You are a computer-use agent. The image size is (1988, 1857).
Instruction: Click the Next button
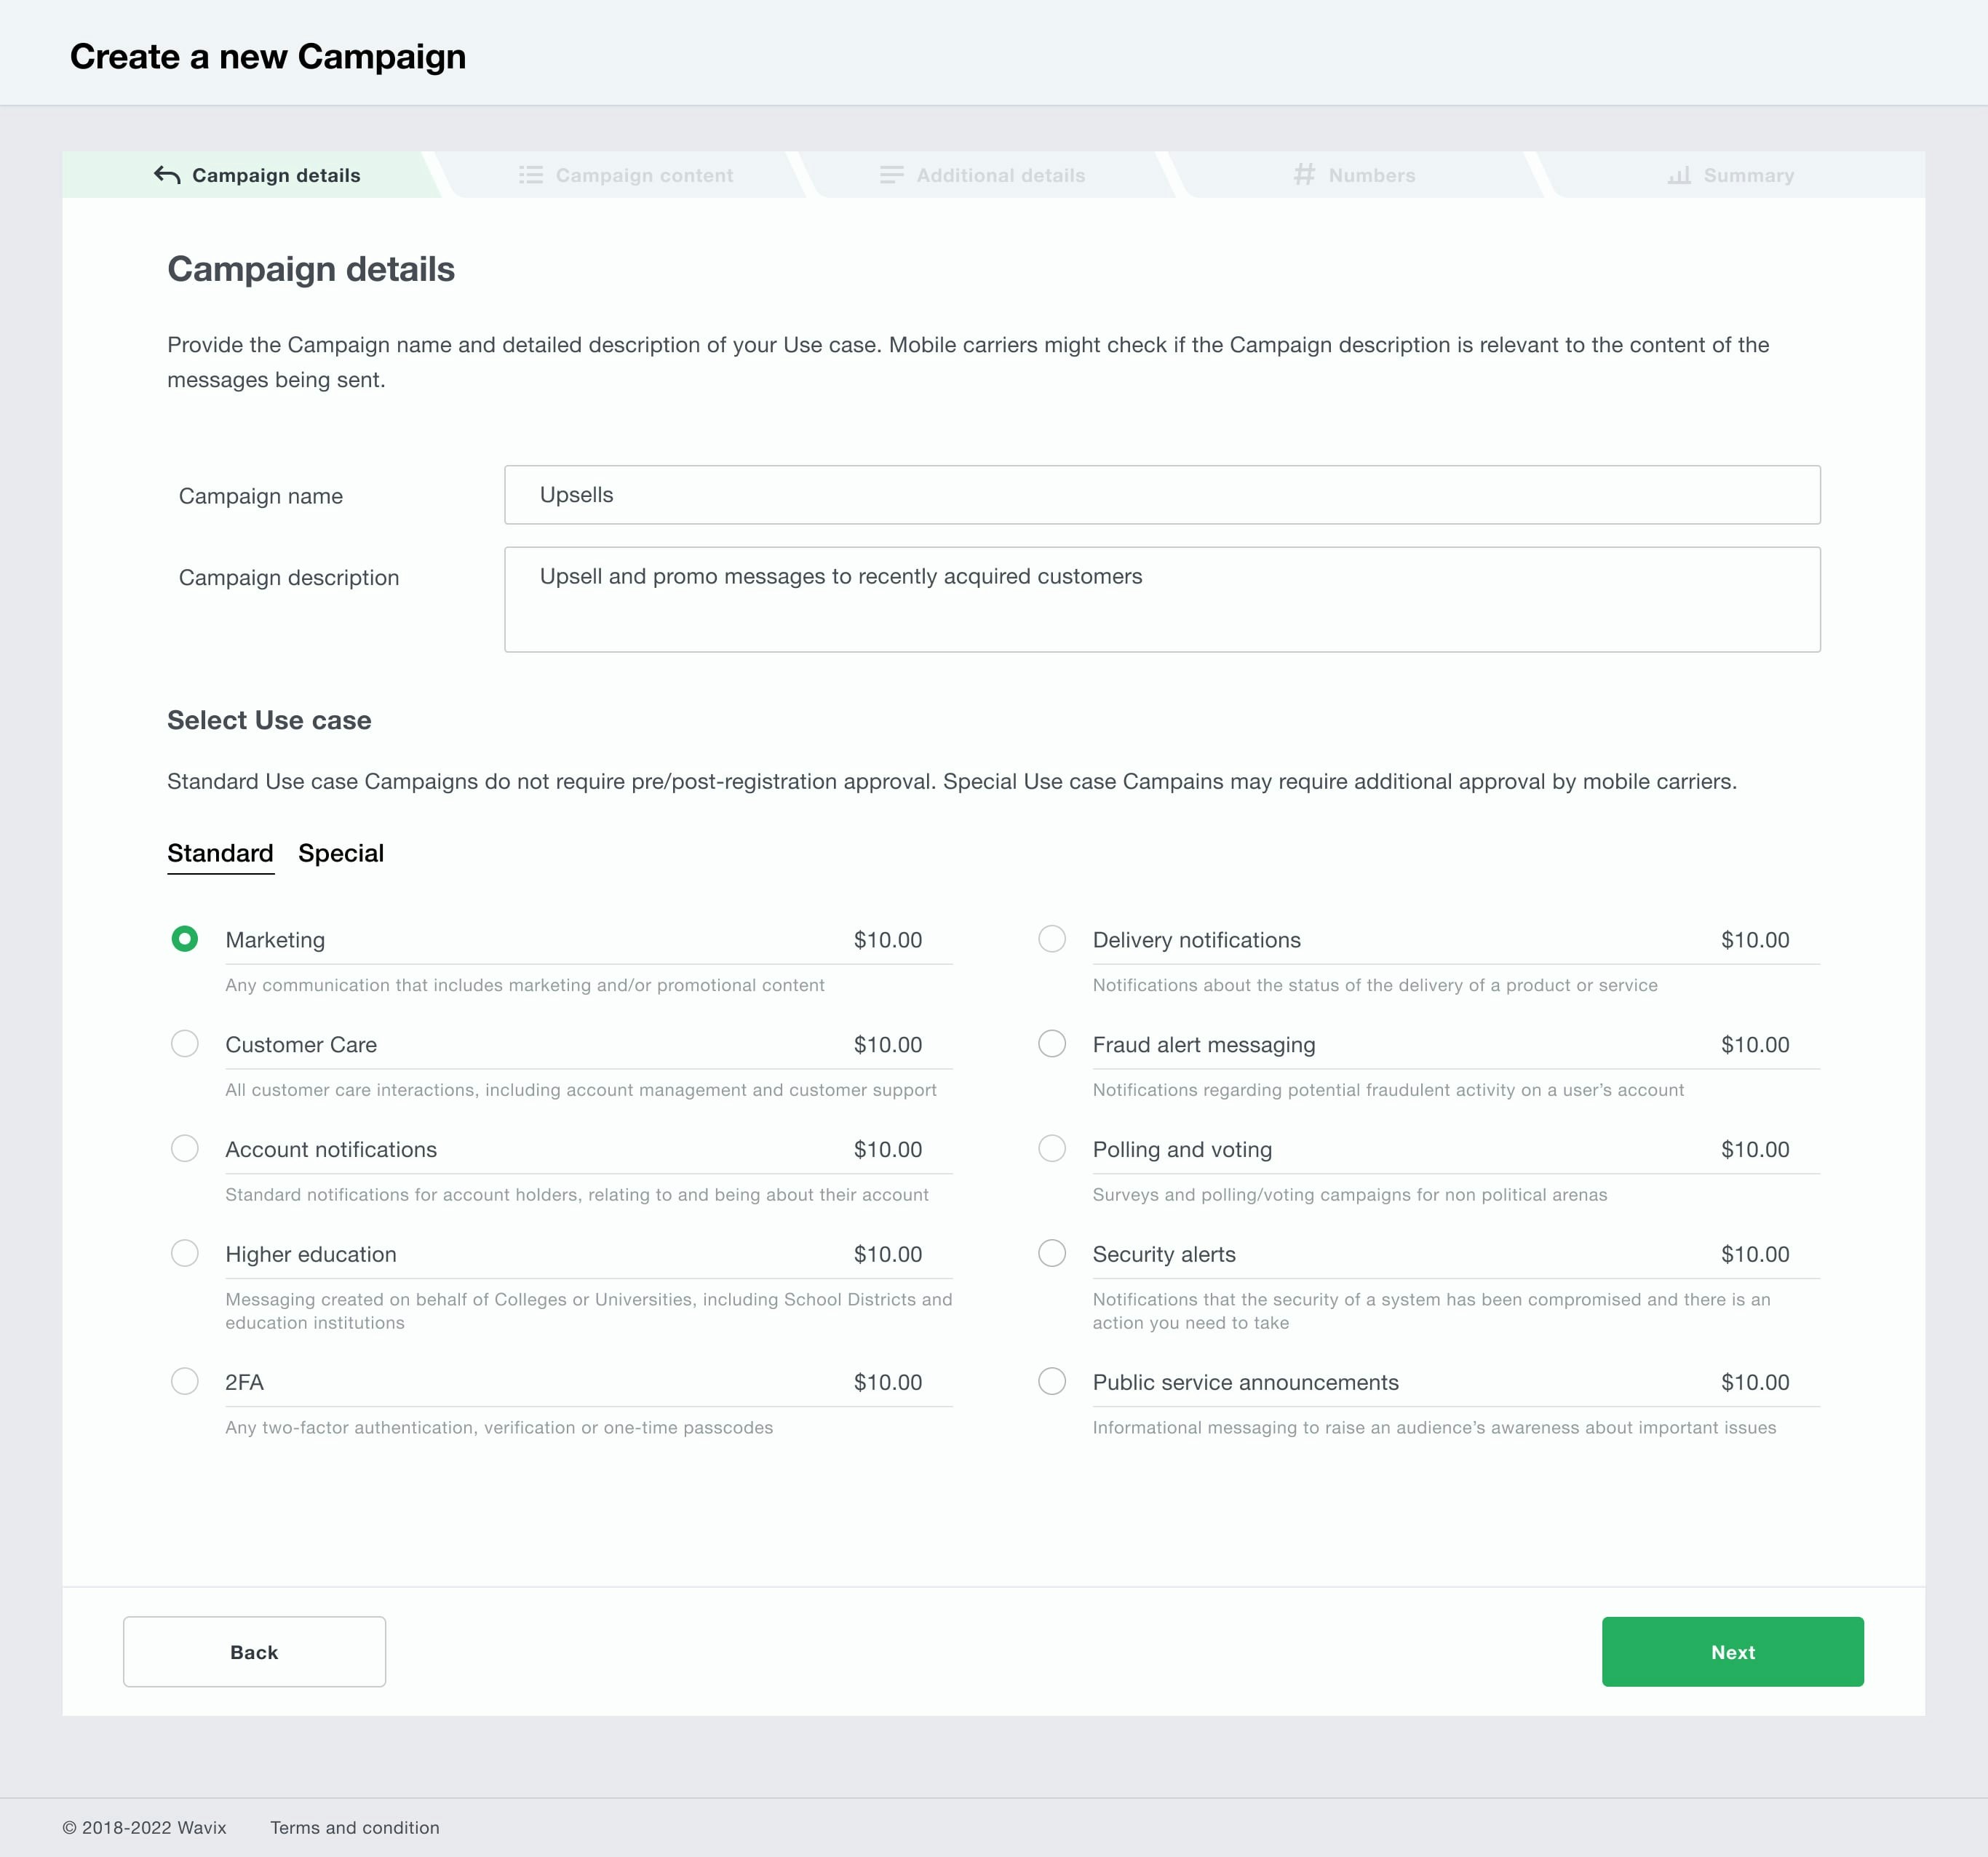(x=1732, y=1652)
